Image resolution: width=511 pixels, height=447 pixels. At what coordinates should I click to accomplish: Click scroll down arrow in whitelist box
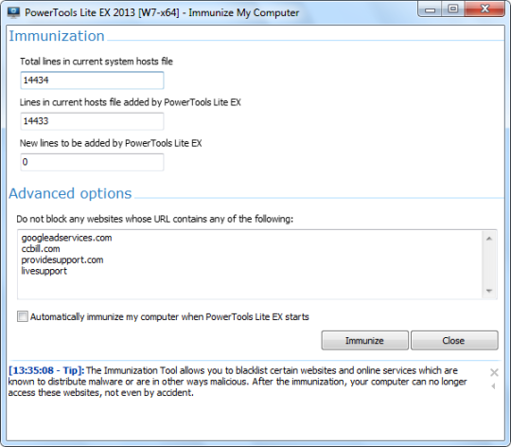pyautogui.click(x=489, y=291)
